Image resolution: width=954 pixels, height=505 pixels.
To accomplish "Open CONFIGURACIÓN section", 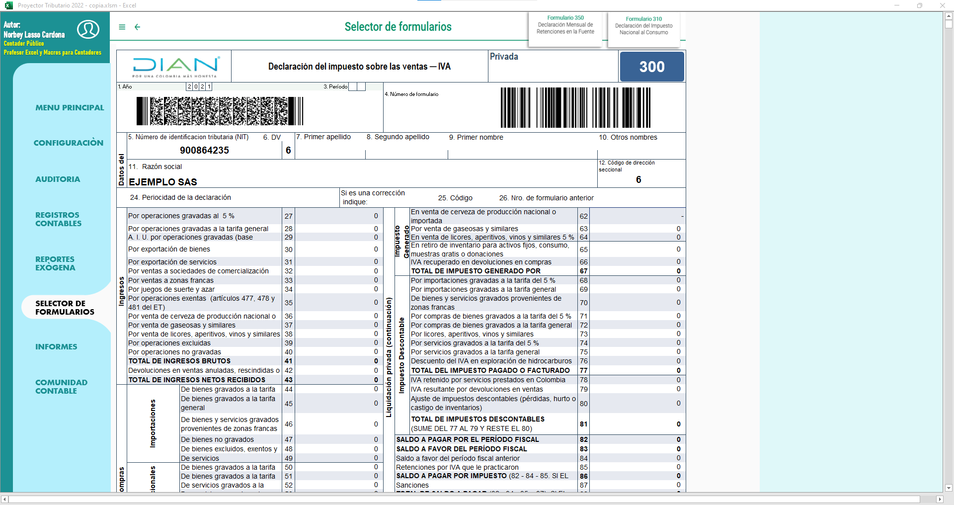I will 69,143.
